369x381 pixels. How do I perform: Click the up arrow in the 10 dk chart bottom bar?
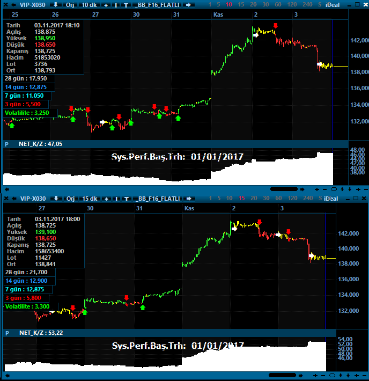pyautogui.click(x=342, y=189)
